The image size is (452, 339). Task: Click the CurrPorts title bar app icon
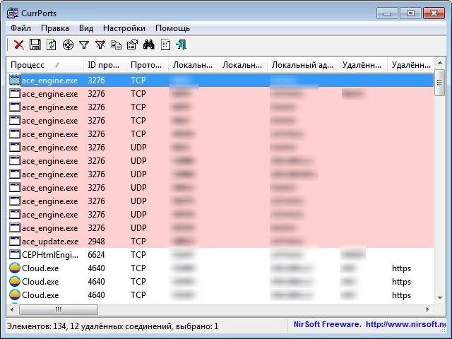[x=13, y=13]
